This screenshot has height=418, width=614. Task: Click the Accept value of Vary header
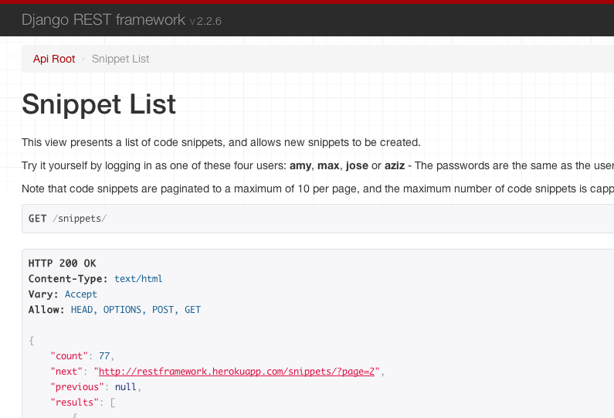point(81,294)
